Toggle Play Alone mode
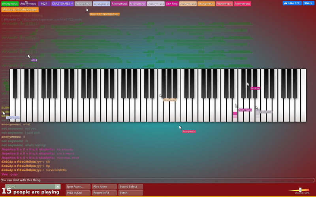 click(104, 186)
